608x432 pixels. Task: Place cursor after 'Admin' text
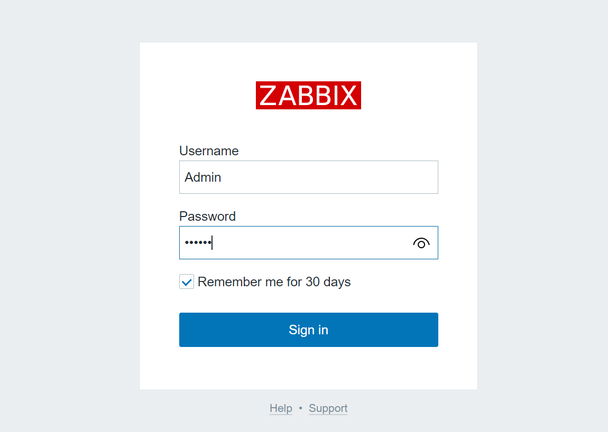pos(222,177)
